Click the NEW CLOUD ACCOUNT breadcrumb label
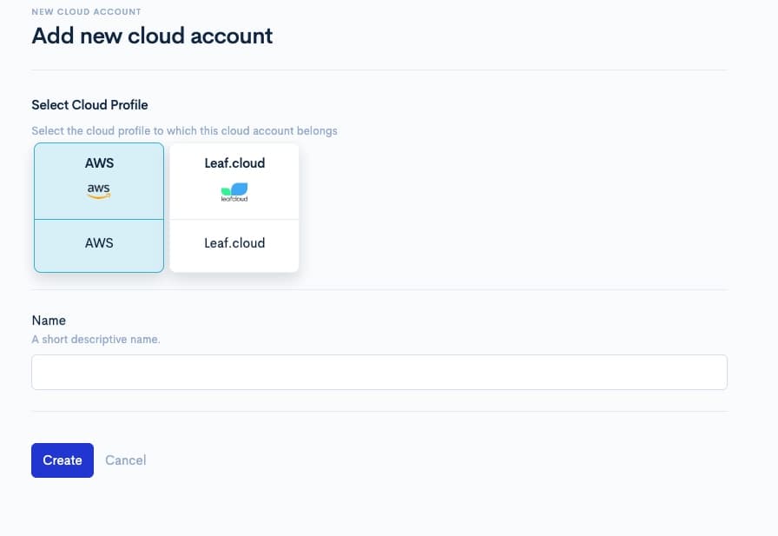Image resolution: width=778 pixels, height=536 pixels. (x=85, y=11)
